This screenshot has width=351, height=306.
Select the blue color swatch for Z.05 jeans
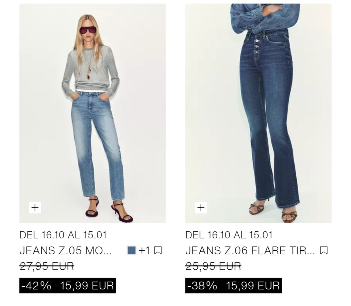coord(131,250)
